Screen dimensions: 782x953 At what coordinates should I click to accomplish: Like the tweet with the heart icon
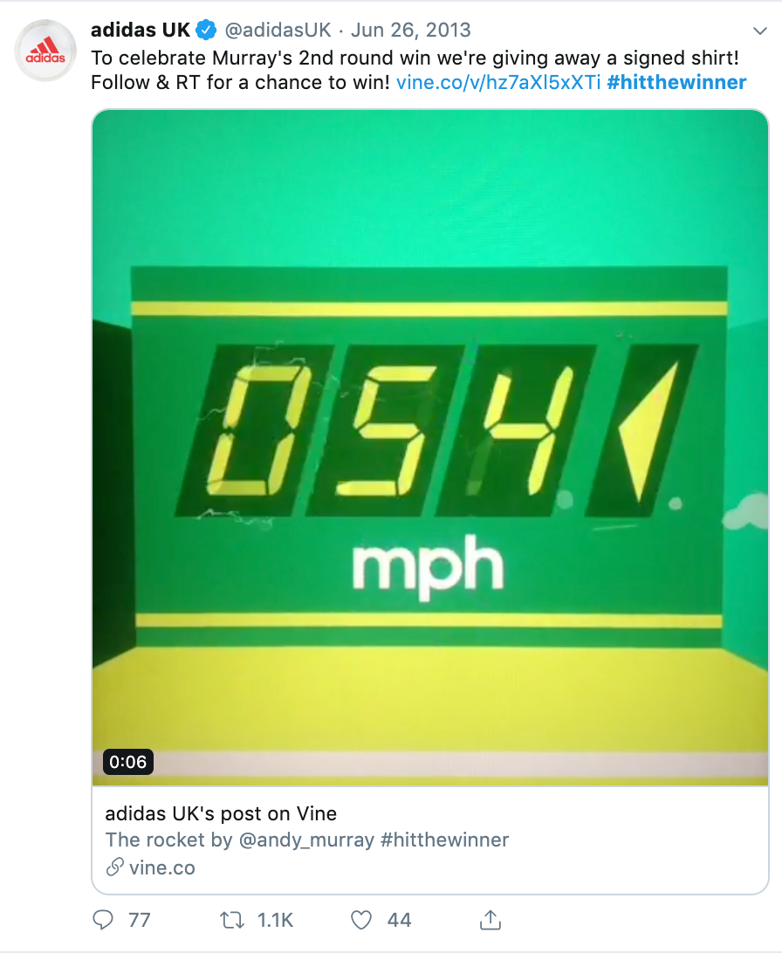360,920
